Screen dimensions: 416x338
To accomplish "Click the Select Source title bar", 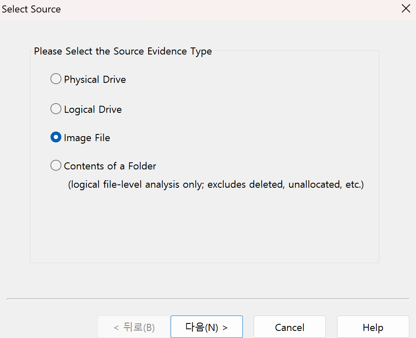I will click(31, 8).
